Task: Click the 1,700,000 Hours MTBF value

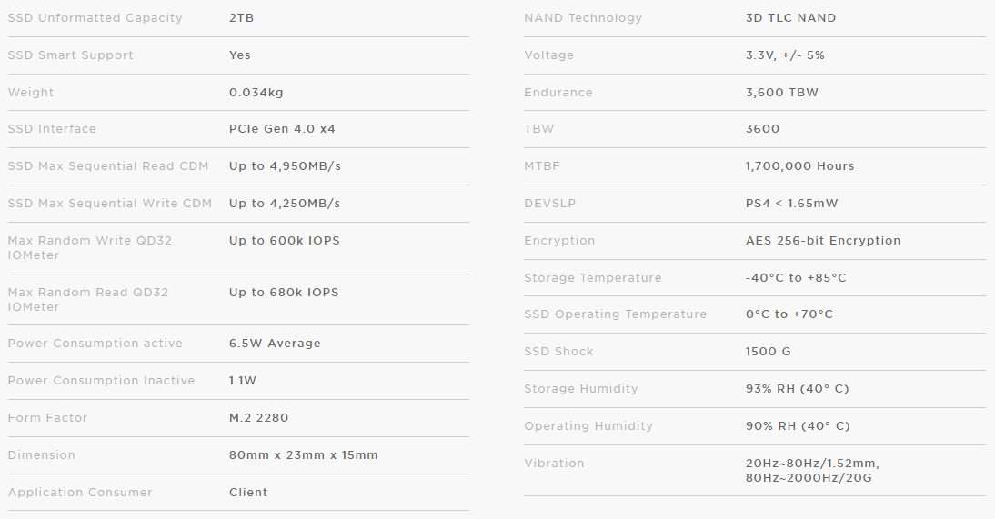Action: pos(799,166)
